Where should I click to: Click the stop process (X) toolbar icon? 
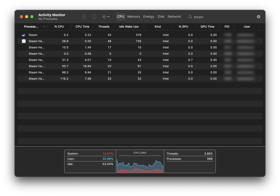pos(84,17)
